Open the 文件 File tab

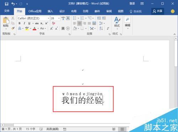(x=7, y=11)
